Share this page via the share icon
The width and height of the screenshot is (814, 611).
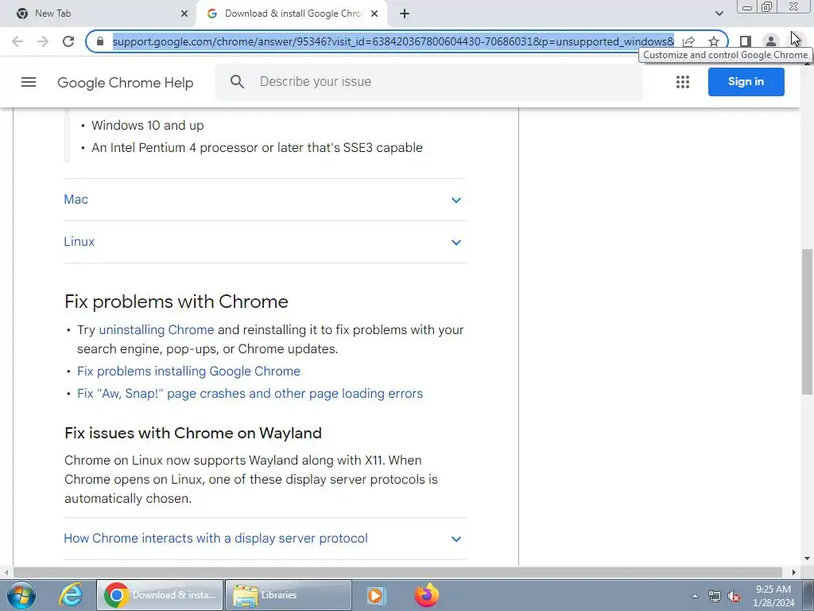point(689,41)
